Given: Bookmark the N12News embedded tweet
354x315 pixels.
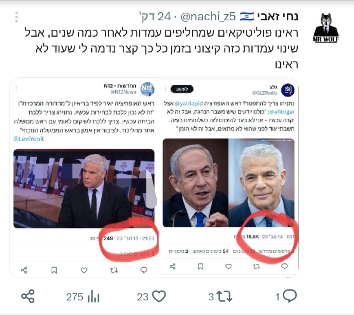Looking at the screenshot, I should (54, 270).
